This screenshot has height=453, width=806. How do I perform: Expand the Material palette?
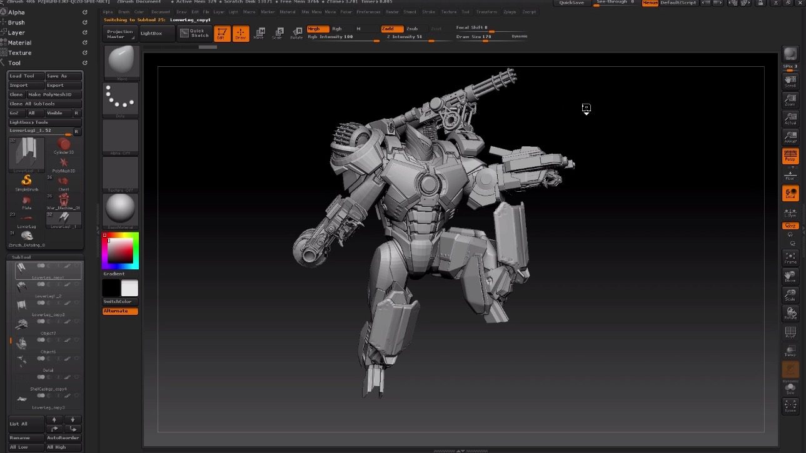point(20,42)
